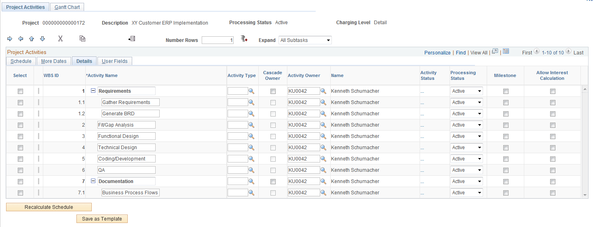The image size is (593, 227).
Task: Click grid scrollbar up arrow
Action: coord(585,88)
